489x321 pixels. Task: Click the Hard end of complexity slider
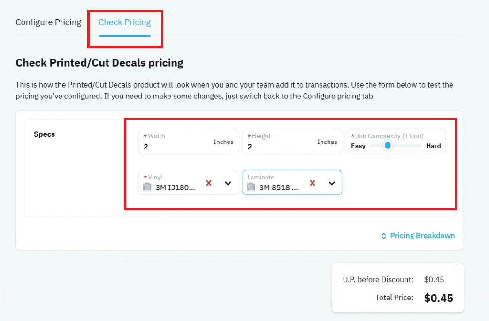pos(434,146)
